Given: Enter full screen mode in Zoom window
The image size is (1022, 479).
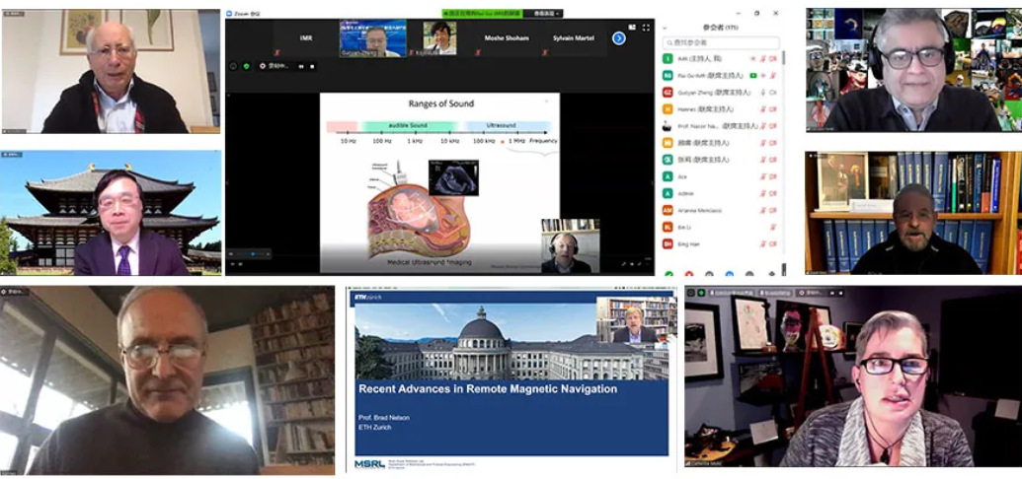Looking at the screenshot, I should pyautogui.click(x=646, y=28).
